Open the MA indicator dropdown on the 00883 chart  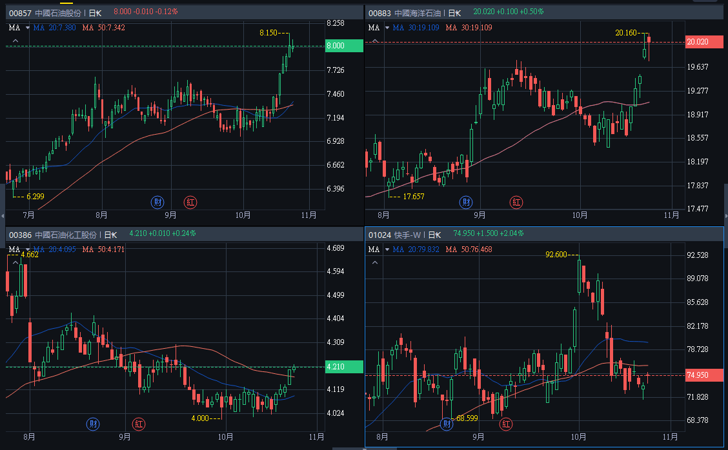point(387,28)
